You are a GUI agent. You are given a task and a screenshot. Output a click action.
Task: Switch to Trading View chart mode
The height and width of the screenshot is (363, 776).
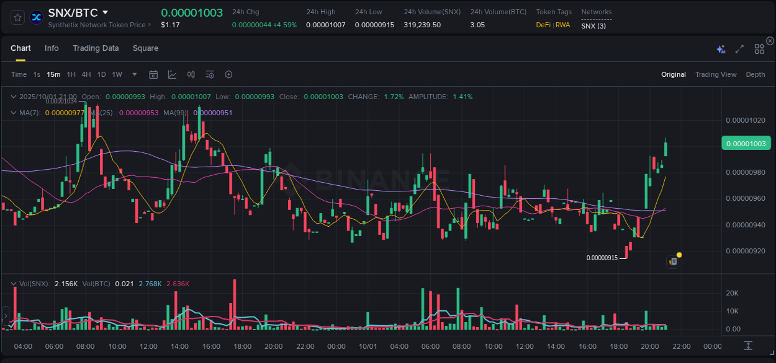(x=716, y=74)
